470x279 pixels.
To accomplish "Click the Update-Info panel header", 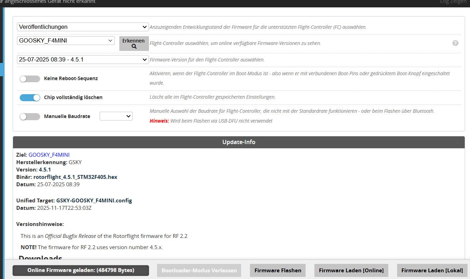I will (x=239, y=142).
